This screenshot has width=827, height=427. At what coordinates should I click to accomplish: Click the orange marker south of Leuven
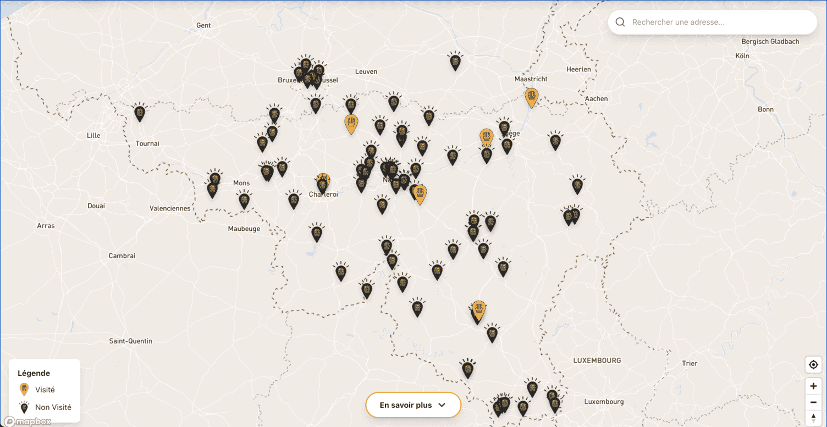pyautogui.click(x=351, y=124)
